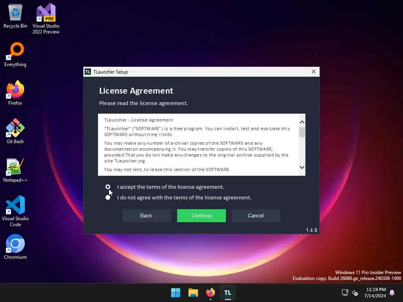Select Visual Studio 2022 Preview desktop icon
The width and height of the screenshot is (403, 302).
(46, 19)
